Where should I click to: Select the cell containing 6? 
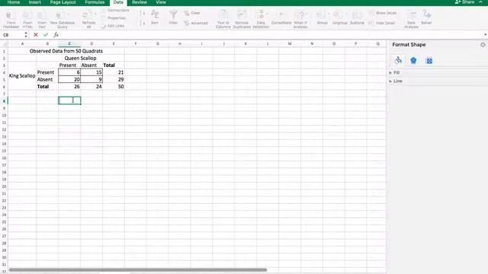click(x=69, y=72)
